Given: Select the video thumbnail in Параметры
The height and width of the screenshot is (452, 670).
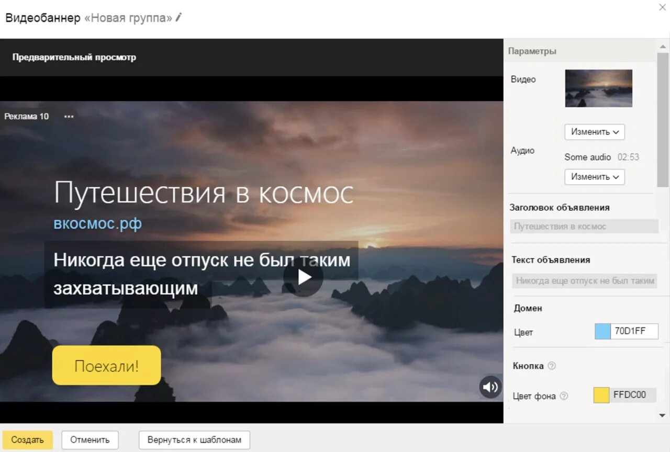Looking at the screenshot, I should click(598, 88).
